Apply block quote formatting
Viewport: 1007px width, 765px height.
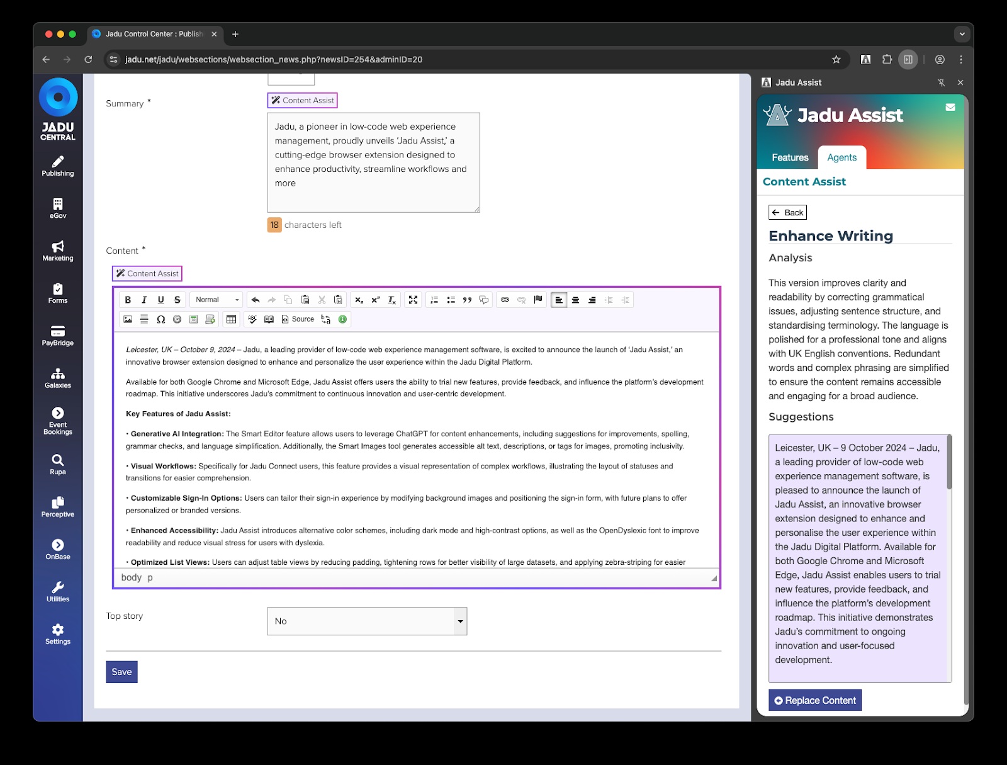[467, 300]
